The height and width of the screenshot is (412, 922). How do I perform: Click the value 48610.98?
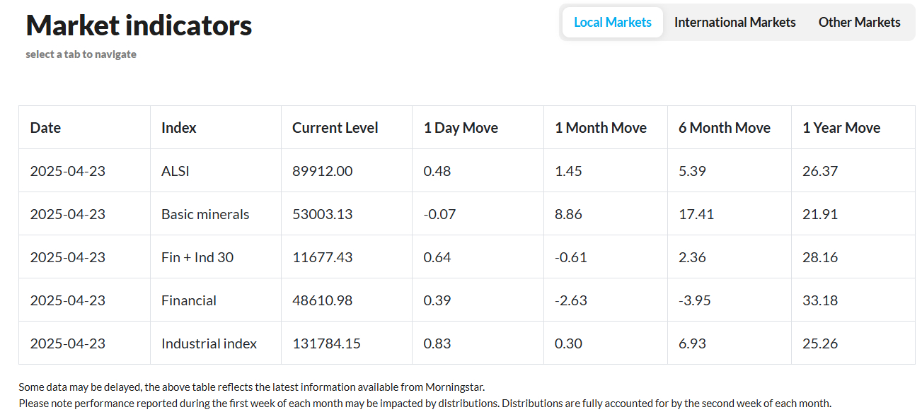(323, 300)
